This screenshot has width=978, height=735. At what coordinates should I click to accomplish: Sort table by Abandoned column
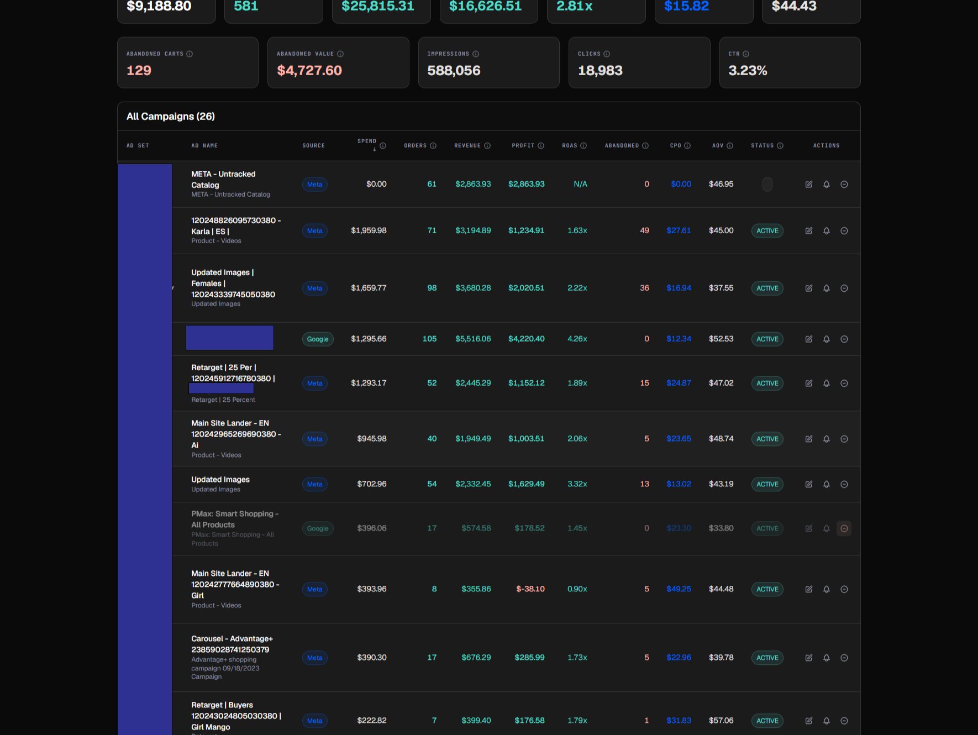(622, 146)
